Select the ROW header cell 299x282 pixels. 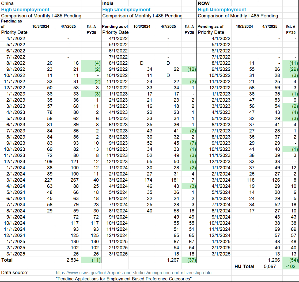point(204,3)
